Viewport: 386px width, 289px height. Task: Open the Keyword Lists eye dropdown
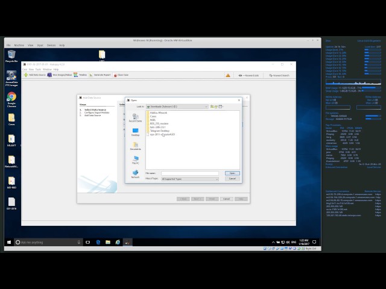click(x=248, y=75)
